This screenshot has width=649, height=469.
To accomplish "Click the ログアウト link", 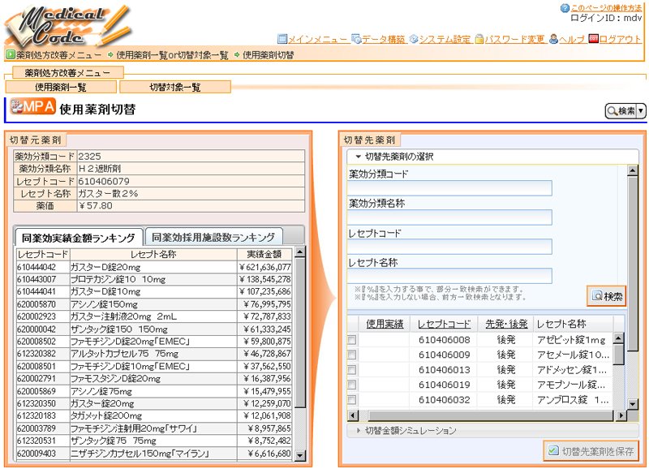I will tap(620, 39).
